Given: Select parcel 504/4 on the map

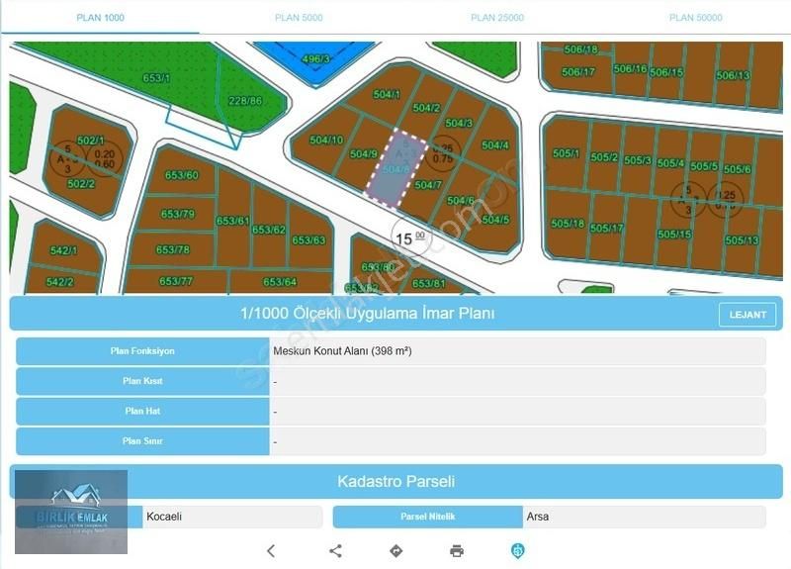Looking at the screenshot, I should (495, 145).
